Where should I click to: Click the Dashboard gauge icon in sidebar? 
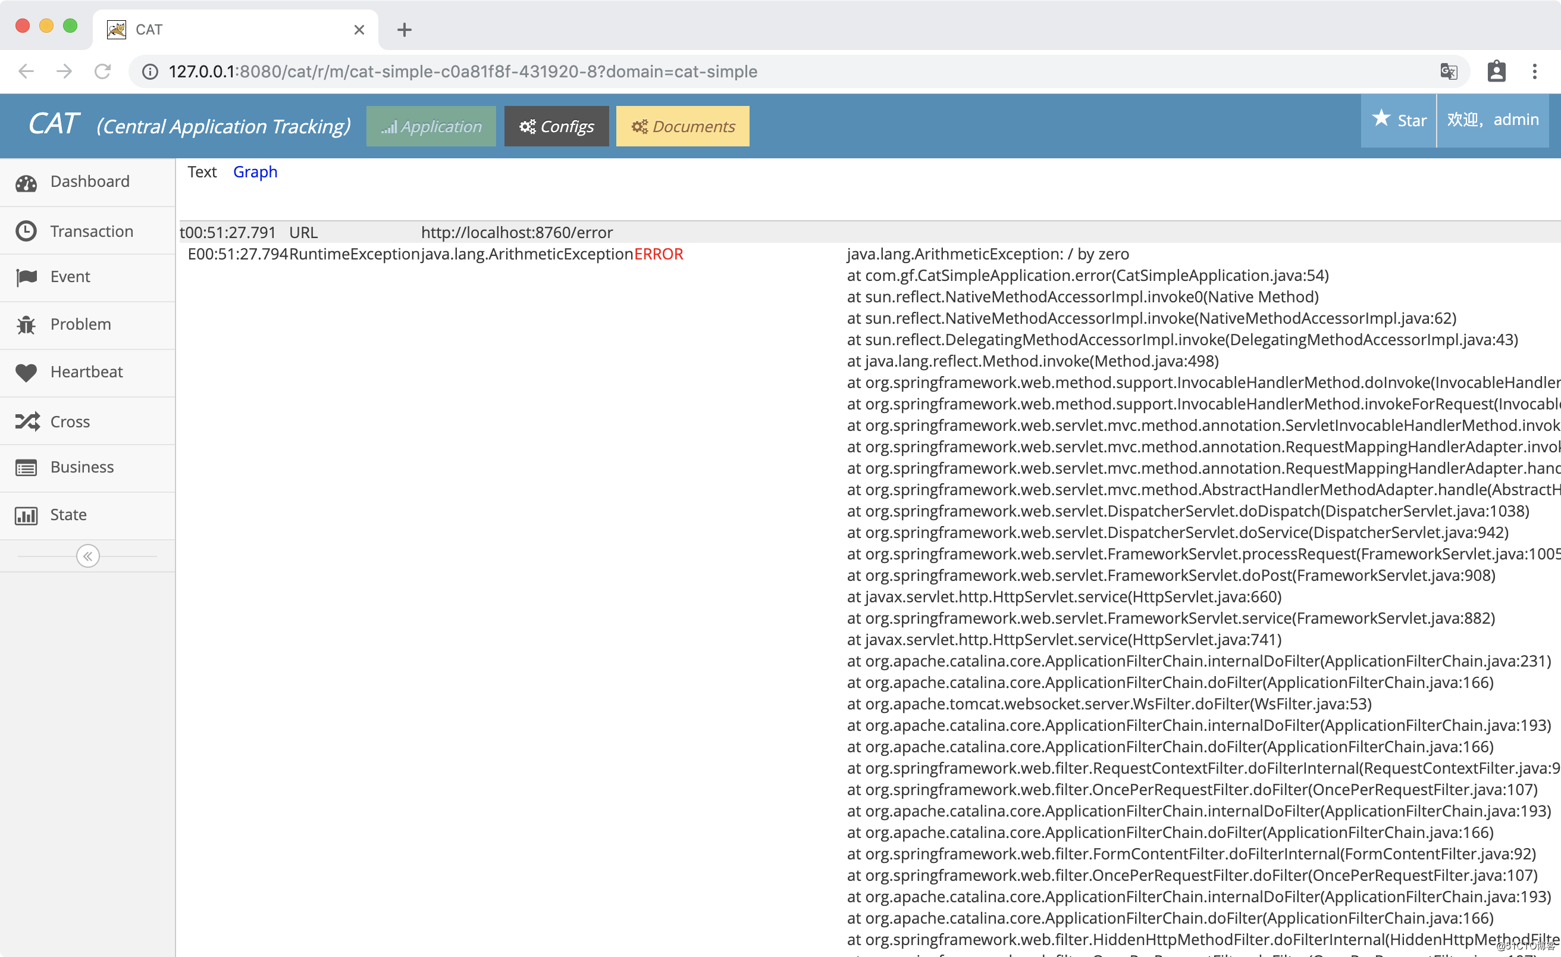(26, 183)
